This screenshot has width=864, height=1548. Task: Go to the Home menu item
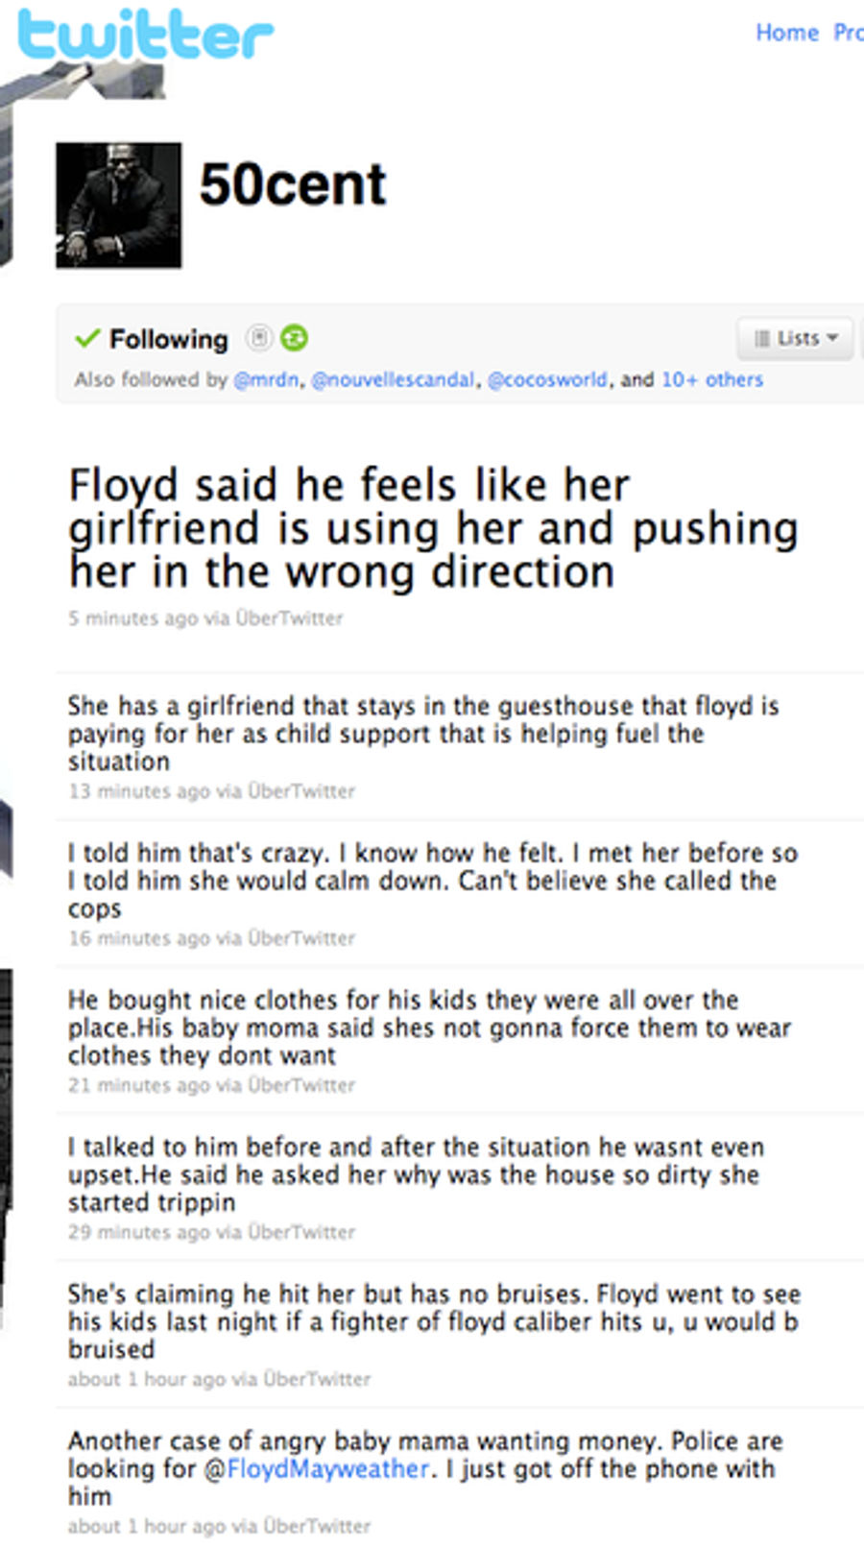pyautogui.click(x=787, y=33)
